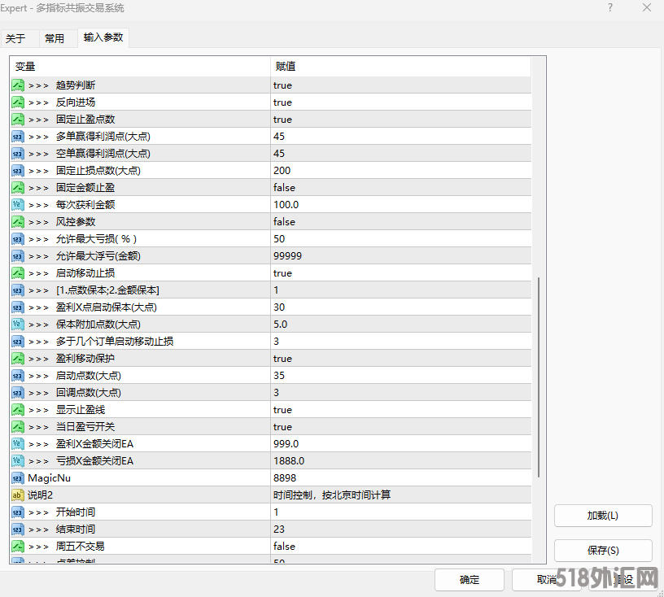The image size is (664, 597).
Task: Click the 加载(L) button
Action: [603, 516]
